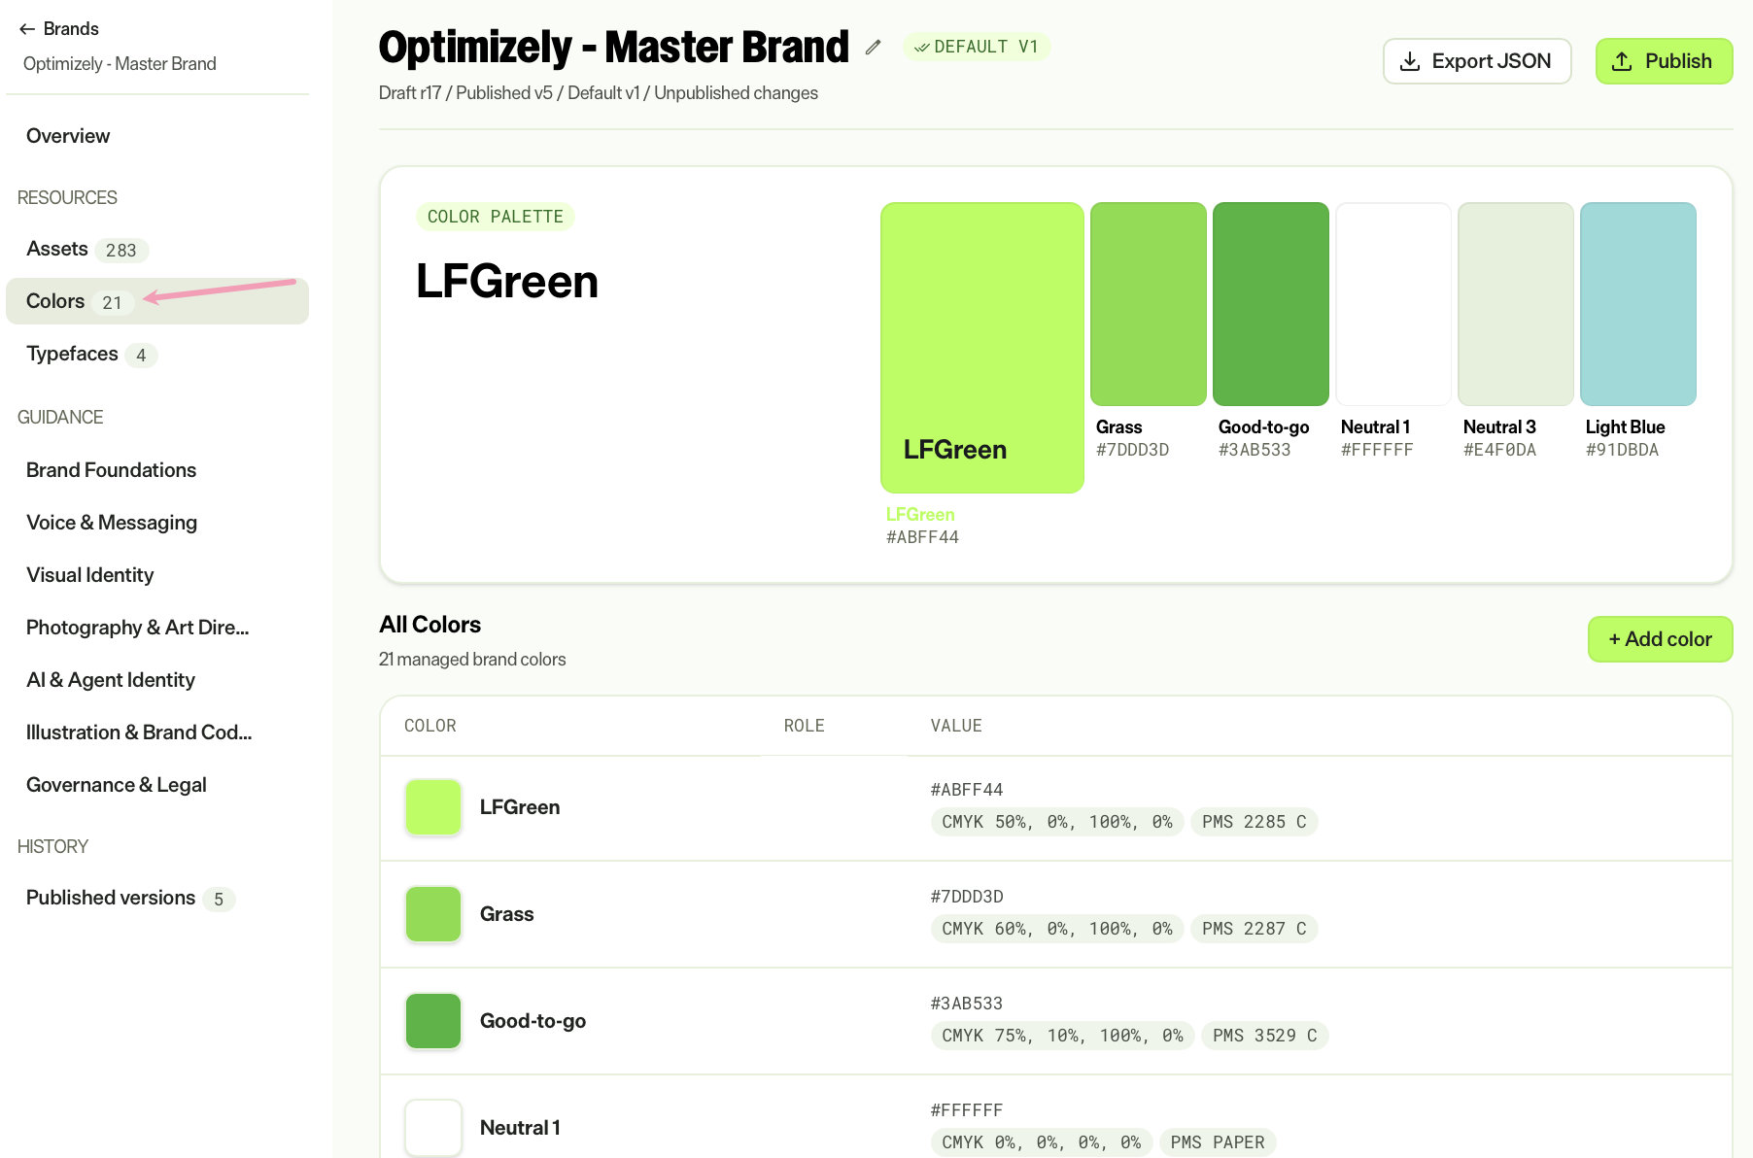
Task: Click the double-check icon in DEFAULT V1 badge
Action: click(922, 47)
